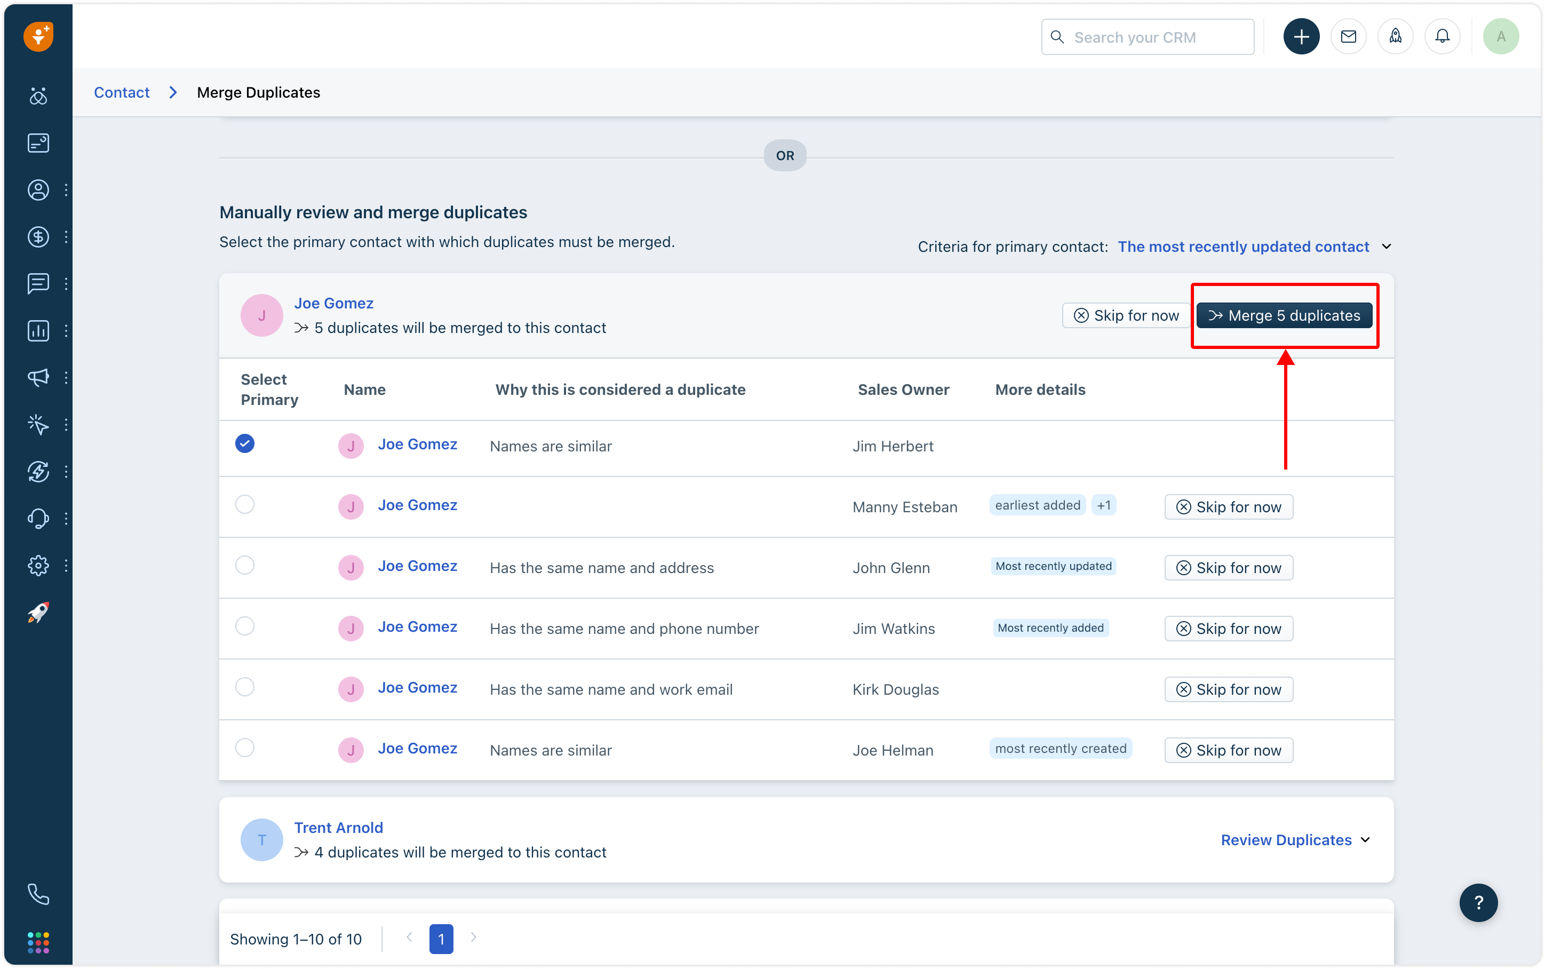Viewport: 1545px width, 969px height.
Task: Open the settings gear sidebar icon
Action: [38, 565]
